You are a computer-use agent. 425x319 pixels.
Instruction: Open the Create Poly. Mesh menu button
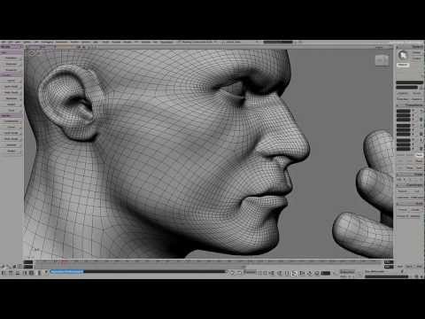[12, 92]
